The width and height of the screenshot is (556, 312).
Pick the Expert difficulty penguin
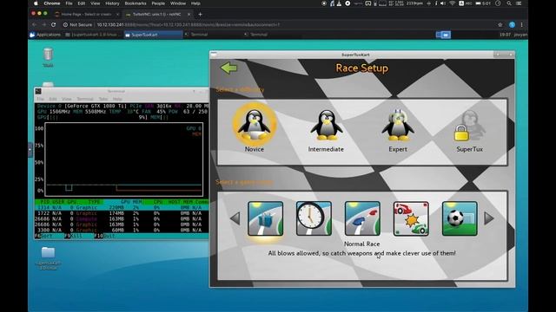[398, 131]
